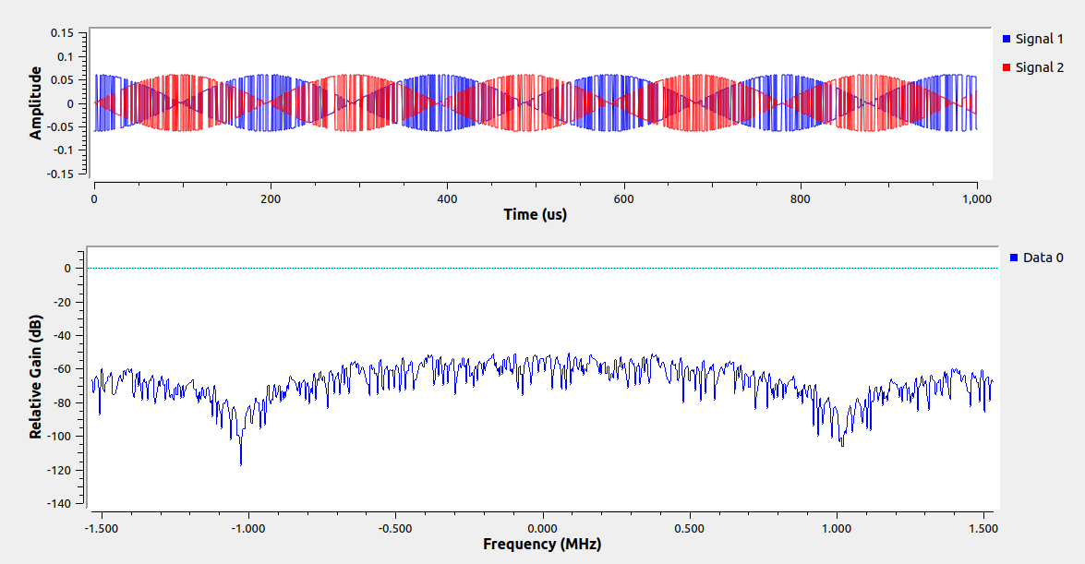Toggle Signal 1 legend entry

[x=1032, y=39]
